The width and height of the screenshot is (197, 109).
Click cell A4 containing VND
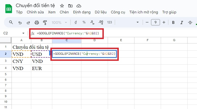tap(21, 68)
